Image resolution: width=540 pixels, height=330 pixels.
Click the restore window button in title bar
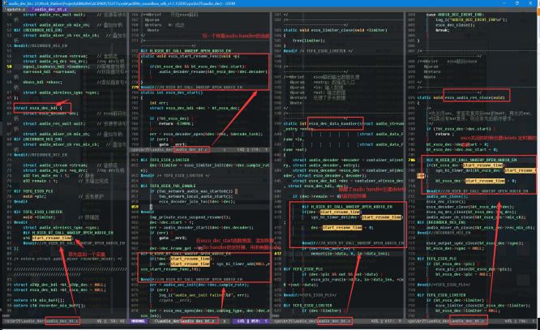tap(517, 3)
